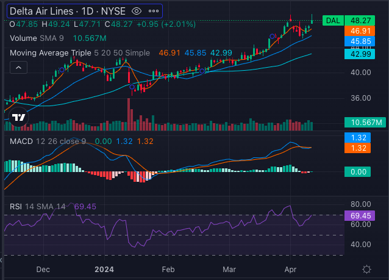Click the +0.95 (+2.01%) change value

[x=166, y=24]
